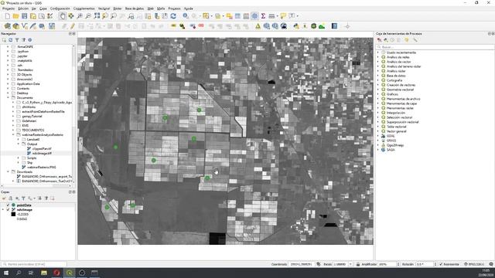The image size is (495, 278).
Task: Filter the Navegador browser tree
Action: [x=17, y=40]
